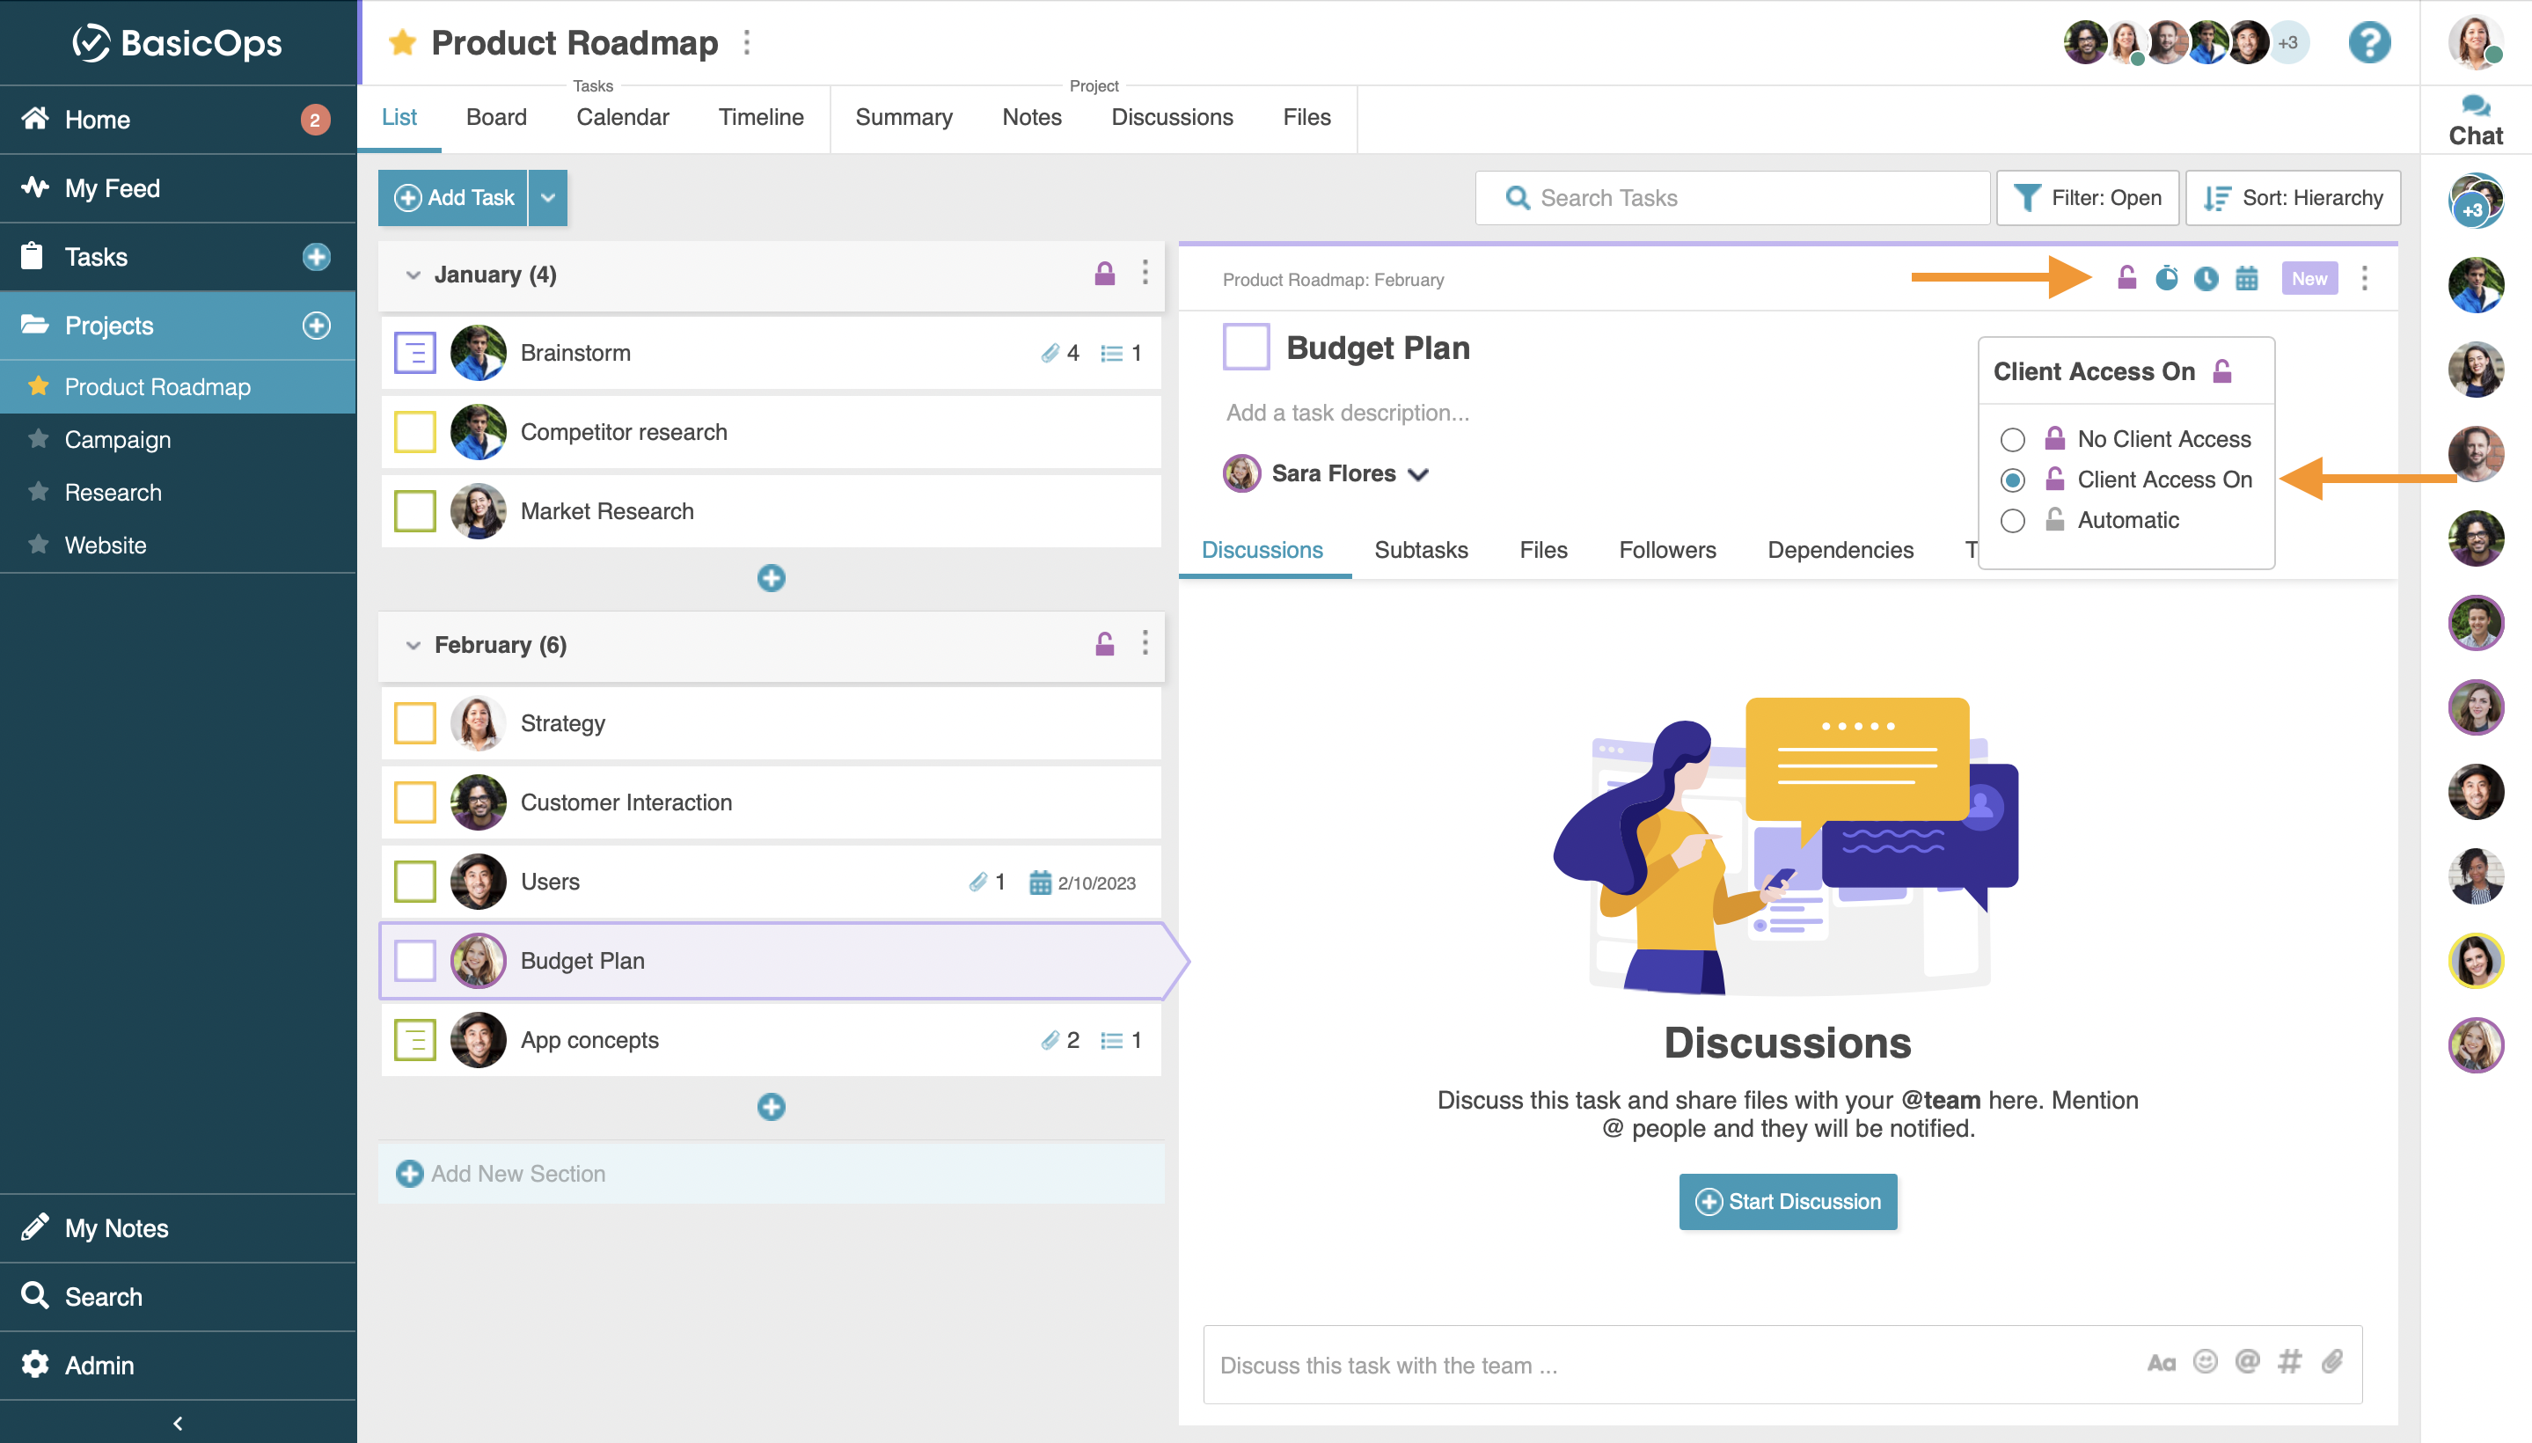Click the App concepts subtask list icon

[x=1111, y=1041]
